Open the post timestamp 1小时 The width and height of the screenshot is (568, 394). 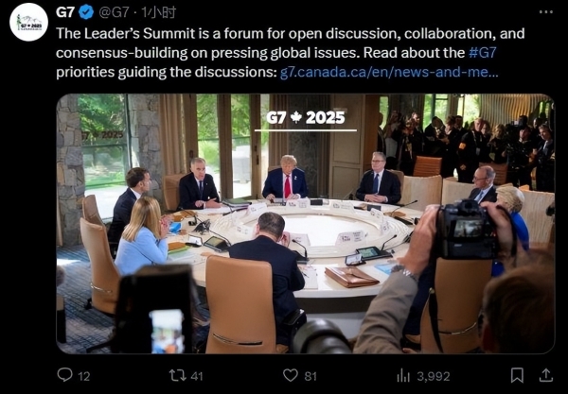(x=158, y=12)
